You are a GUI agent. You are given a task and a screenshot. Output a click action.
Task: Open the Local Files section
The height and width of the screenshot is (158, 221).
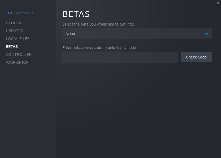coord(18,39)
